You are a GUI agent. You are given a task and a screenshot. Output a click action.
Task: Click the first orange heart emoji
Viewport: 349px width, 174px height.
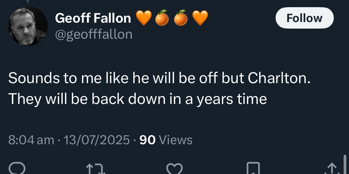143,18
